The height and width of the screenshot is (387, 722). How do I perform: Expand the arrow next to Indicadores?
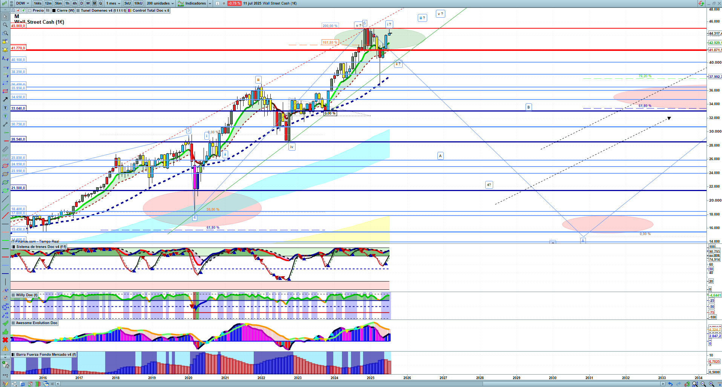click(x=209, y=3)
